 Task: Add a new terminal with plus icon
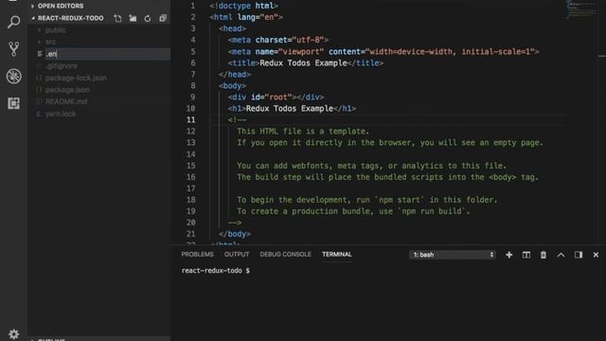pyautogui.click(x=509, y=255)
